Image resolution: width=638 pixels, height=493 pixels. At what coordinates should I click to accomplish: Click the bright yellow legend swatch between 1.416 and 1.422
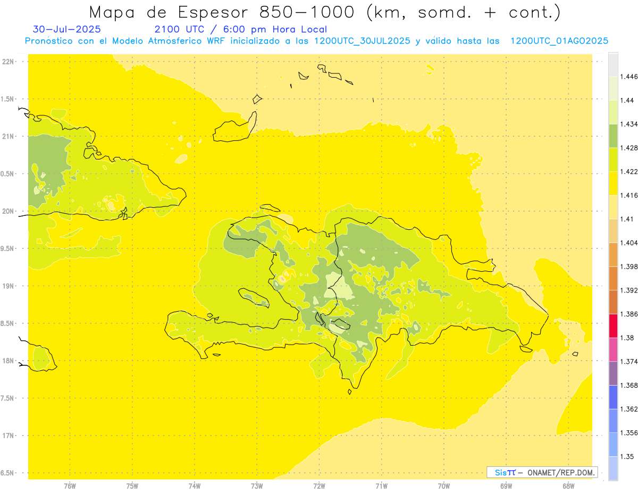click(x=613, y=183)
